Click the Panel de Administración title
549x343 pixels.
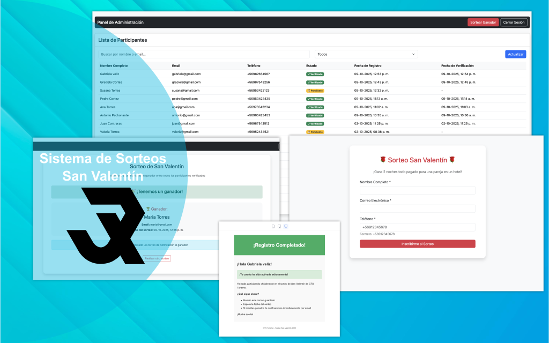pyautogui.click(x=120, y=23)
